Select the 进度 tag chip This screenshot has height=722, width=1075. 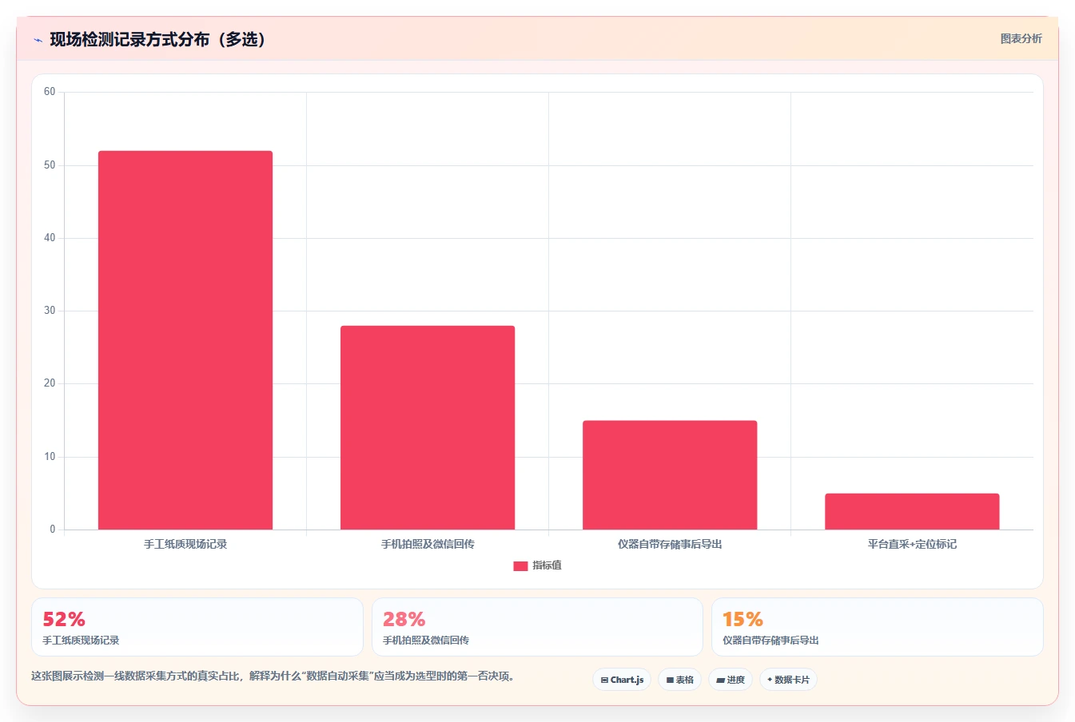pos(731,680)
